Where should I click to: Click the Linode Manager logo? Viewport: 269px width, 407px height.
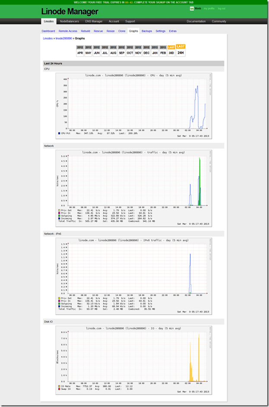tap(70, 12)
